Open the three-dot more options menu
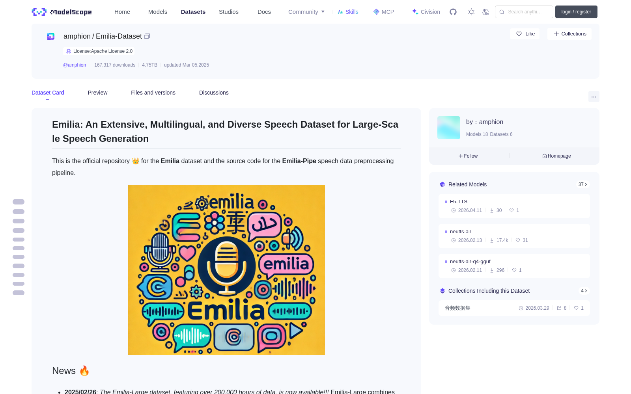The image size is (631, 394). click(x=594, y=97)
